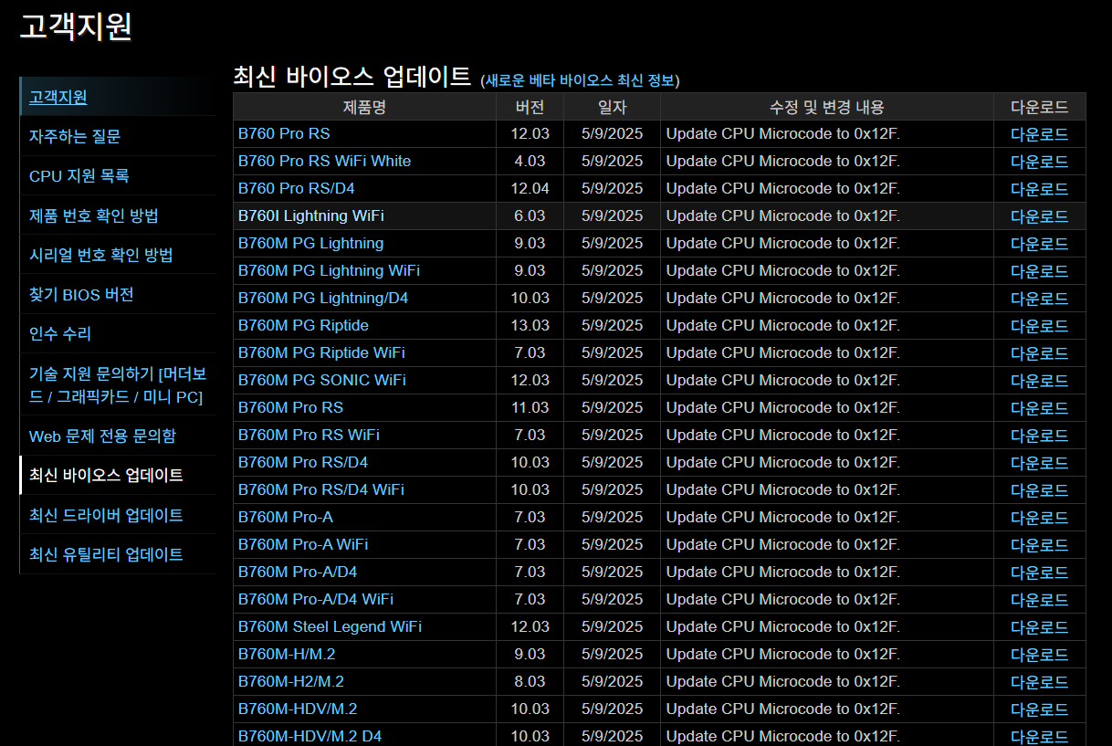
Task: Open 새로운 베타 바이오스 최신 정보 link
Action: [580, 80]
